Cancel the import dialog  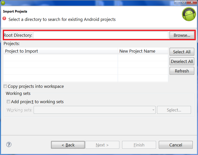click(x=176, y=145)
